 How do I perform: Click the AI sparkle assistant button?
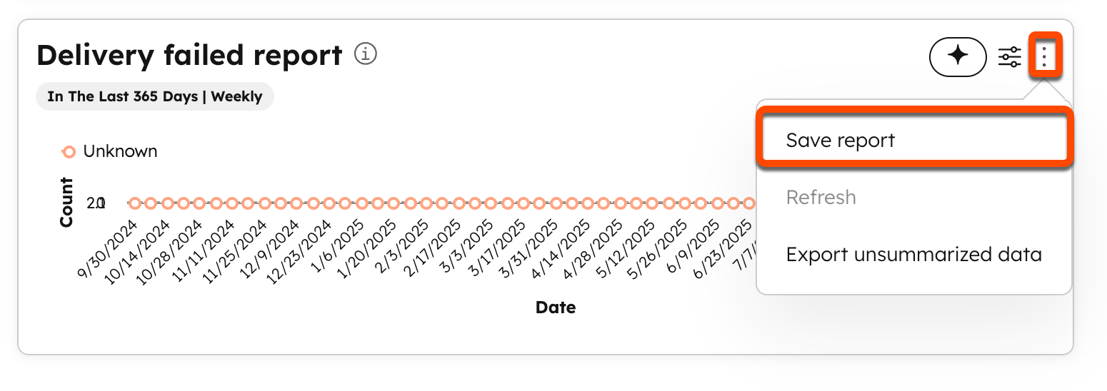pyautogui.click(x=957, y=56)
